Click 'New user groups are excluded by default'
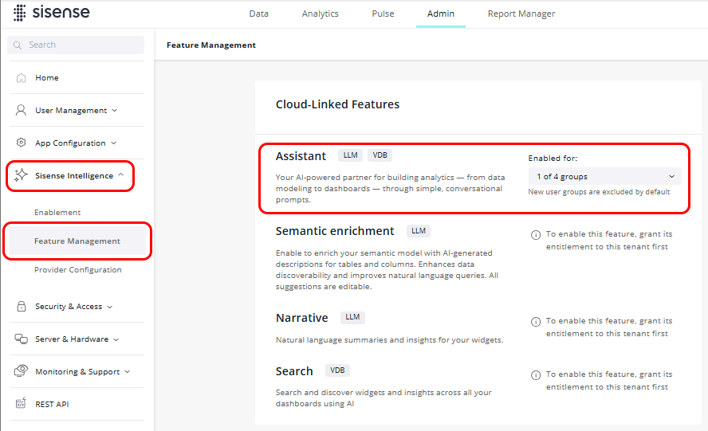The width and height of the screenshot is (708, 431). [599, 192]
